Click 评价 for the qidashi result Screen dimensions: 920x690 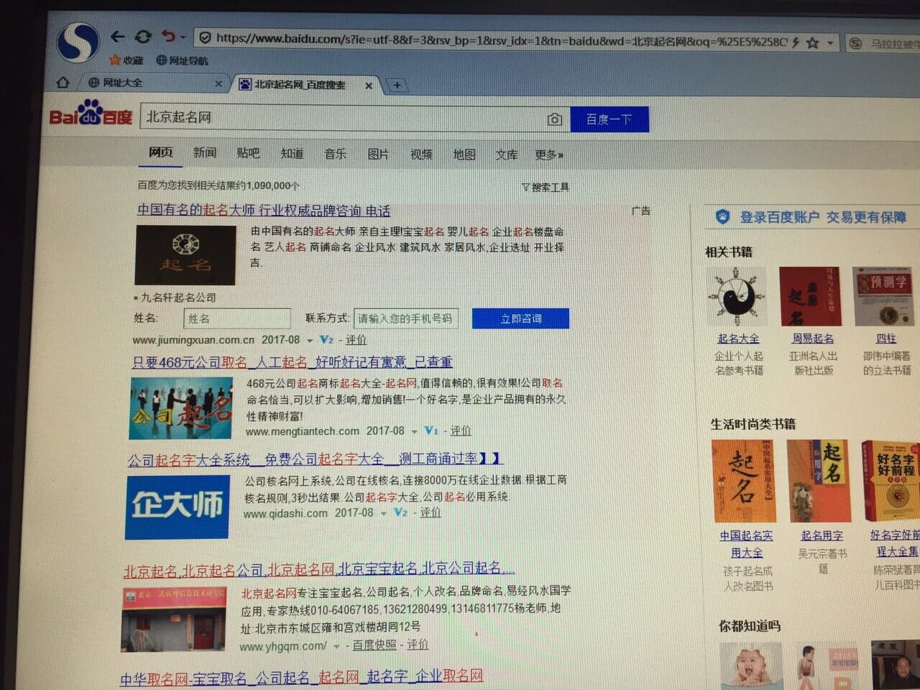pyautogui.click(x=431, y=512)
